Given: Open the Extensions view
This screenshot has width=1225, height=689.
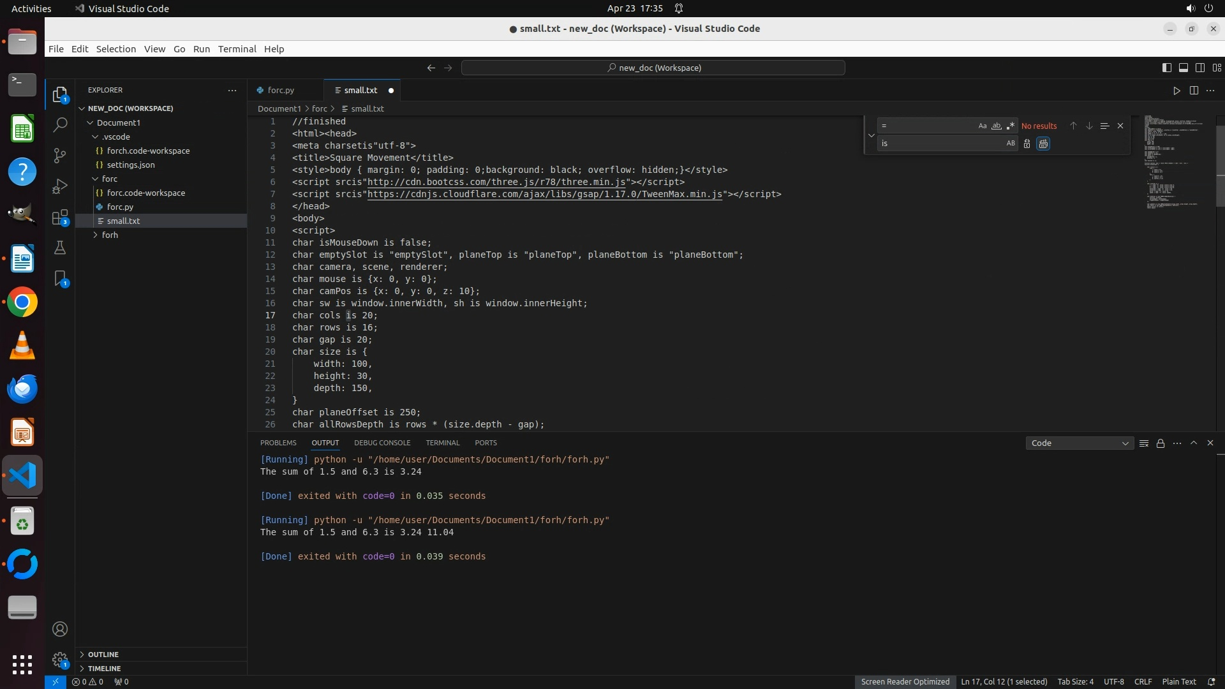Looking at the screenshot, I should point(60,218).
